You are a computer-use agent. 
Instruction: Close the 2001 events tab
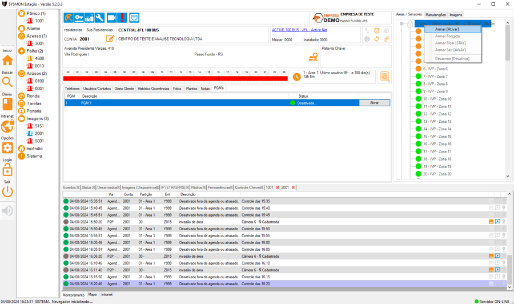tap(293, 187)
